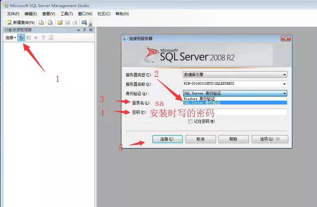Tick the 记住密码 checkbox
This screenshot has width=317, height=207.
[x=190, y=122]
